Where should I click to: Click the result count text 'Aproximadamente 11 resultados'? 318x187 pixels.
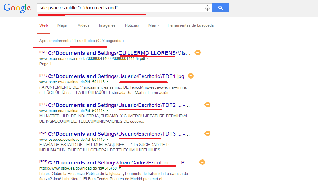67,41
